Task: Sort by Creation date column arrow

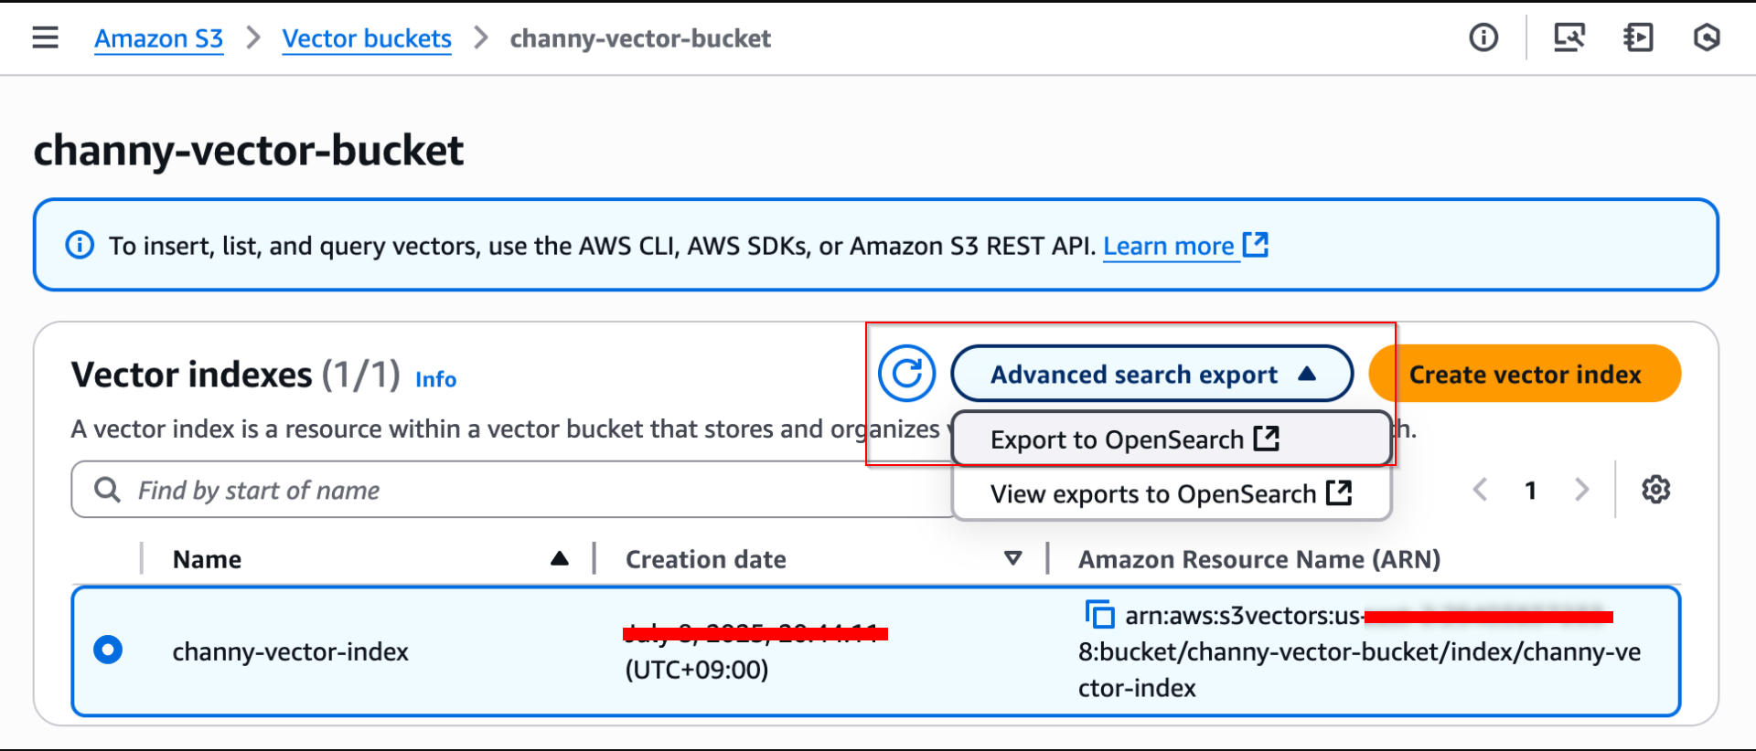Action: coord(1012,558)
